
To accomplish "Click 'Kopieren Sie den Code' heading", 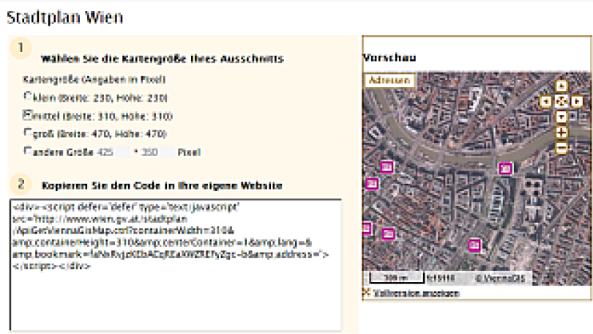I will pos(162,186).
